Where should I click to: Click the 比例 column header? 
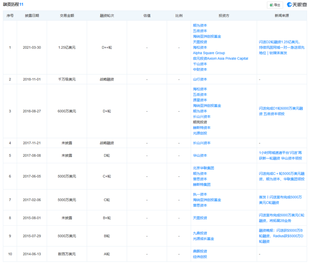[x=179, y=16]
